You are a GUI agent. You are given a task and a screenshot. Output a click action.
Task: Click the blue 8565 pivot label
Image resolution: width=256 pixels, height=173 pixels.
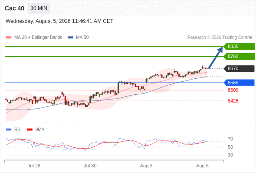(x=239, y=83)
